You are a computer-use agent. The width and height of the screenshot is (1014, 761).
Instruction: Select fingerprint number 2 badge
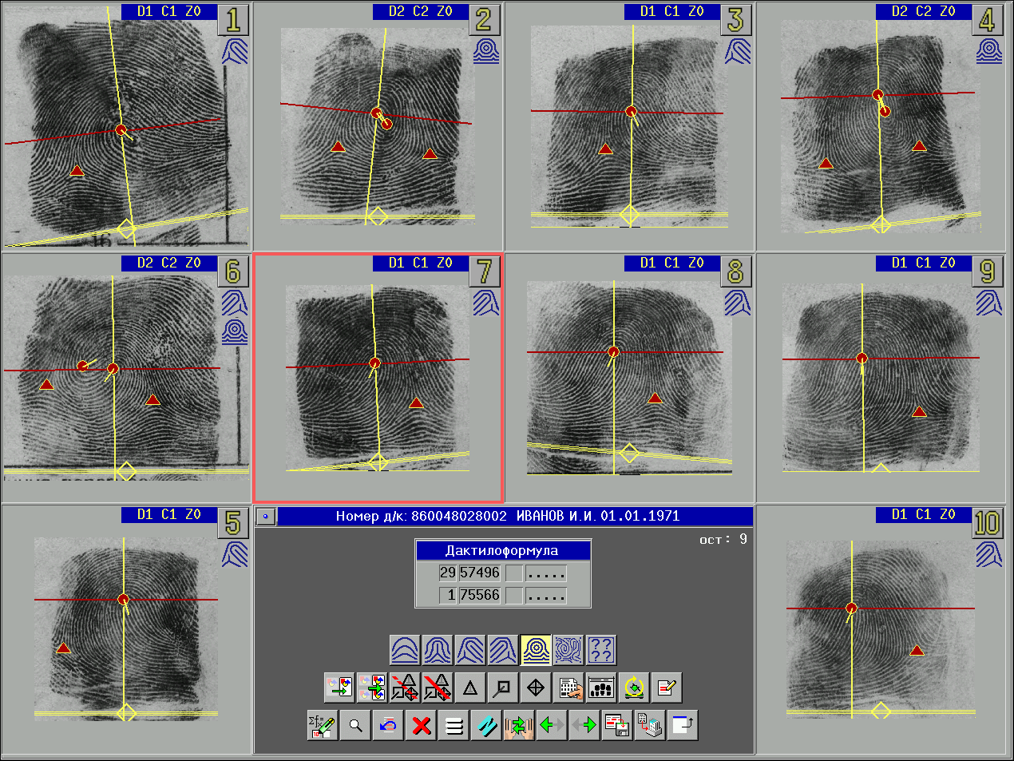click(x=485, y=20)
